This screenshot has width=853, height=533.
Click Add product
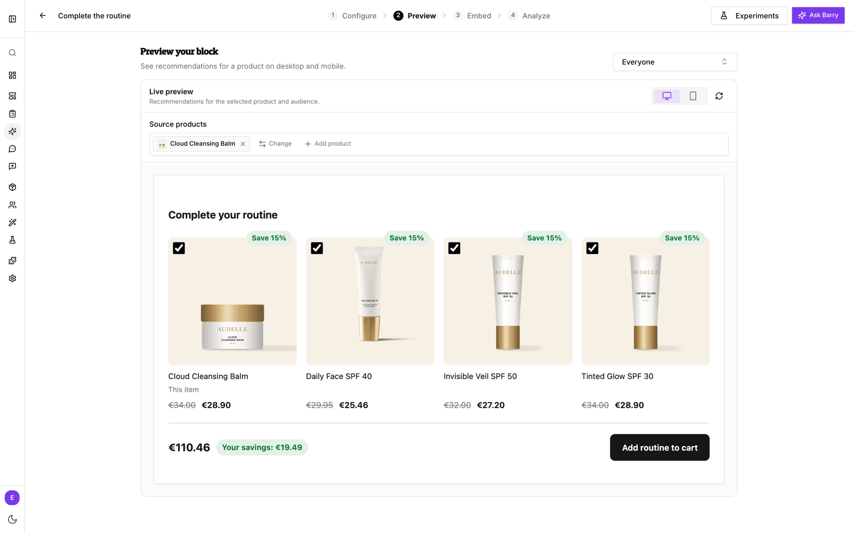(x=328, y=144)
